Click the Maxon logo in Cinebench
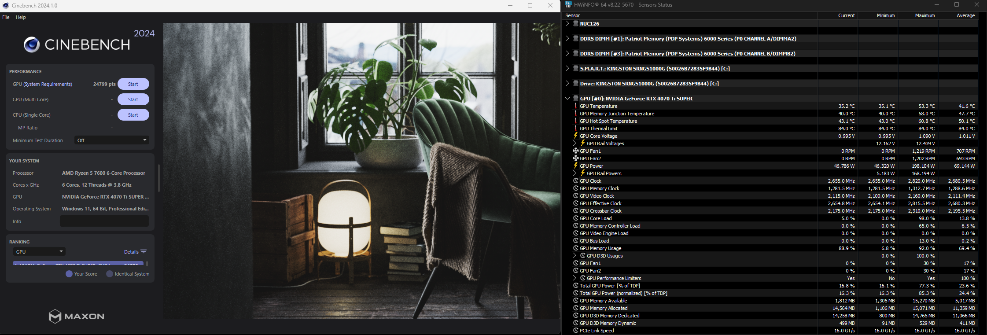This screenshot has height=335, width=987. tap(77, 316)
